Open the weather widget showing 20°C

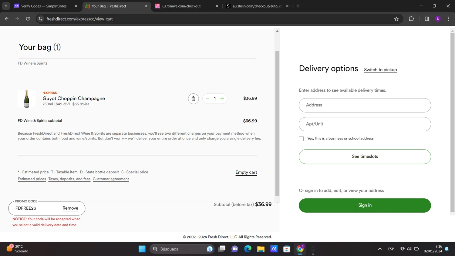pyautogui.click(x=18, y=249)
